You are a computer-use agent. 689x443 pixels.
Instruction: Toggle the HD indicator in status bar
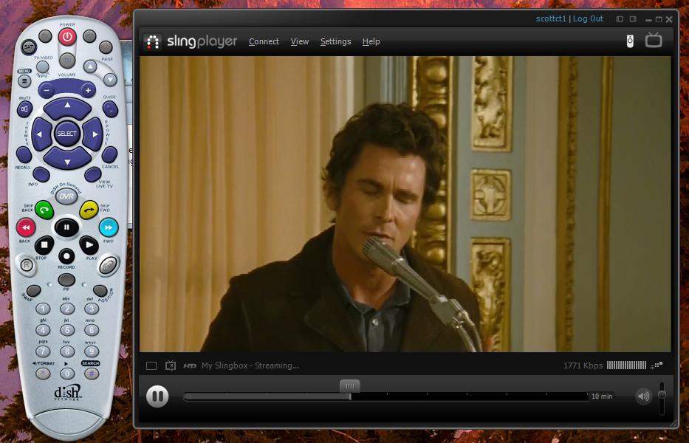[190, 365]
